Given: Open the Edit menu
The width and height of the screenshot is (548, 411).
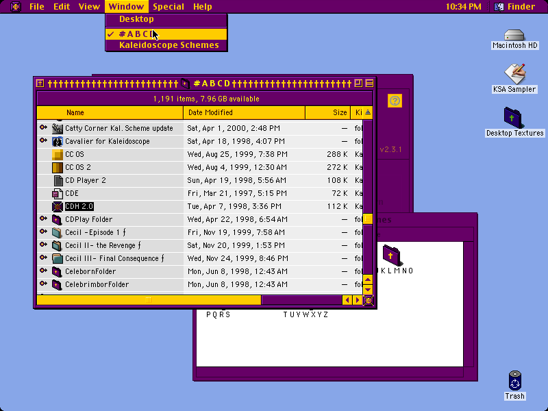Looking at the screenshot, I should 62,7.
